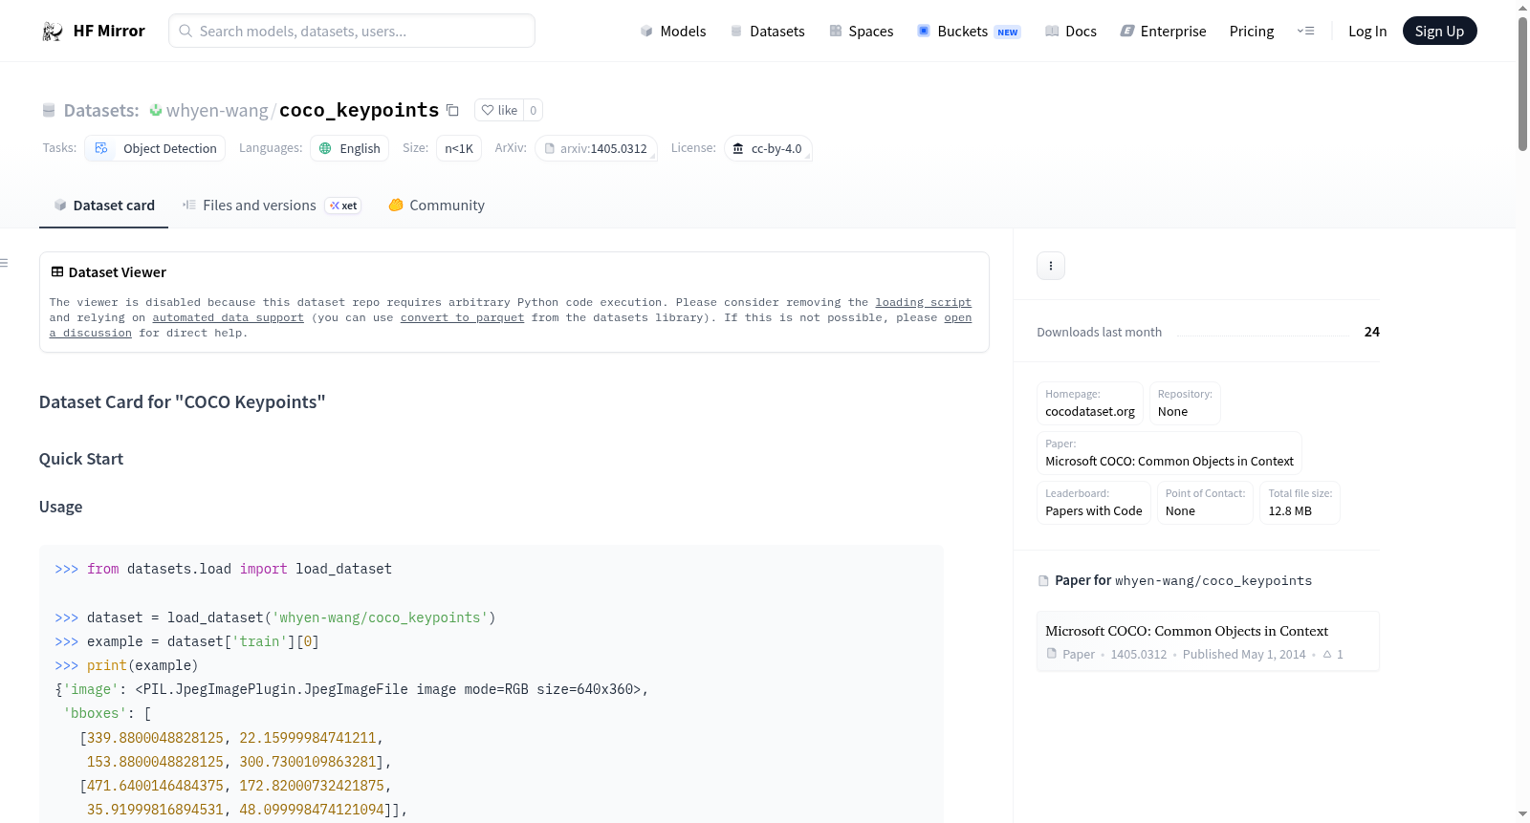Switch to the Dataset card tab
Viewport: 1530px width, 823px height.
[103, 206]
